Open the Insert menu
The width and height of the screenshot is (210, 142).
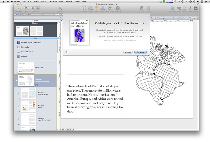[x=36, y=1]
